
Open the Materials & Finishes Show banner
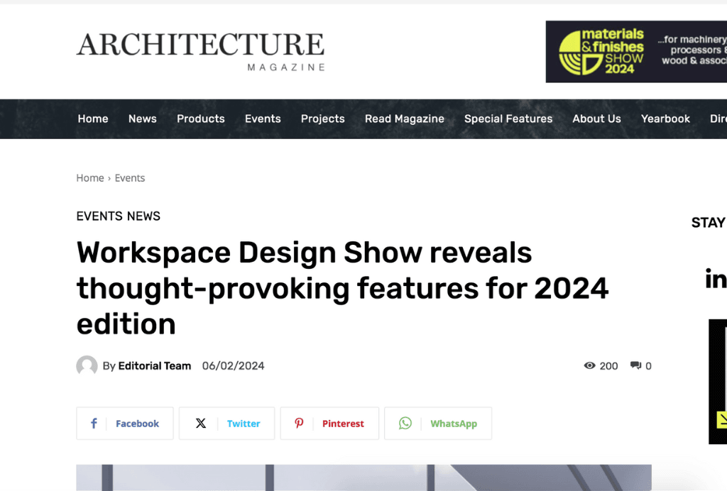(x=636, y=52)
